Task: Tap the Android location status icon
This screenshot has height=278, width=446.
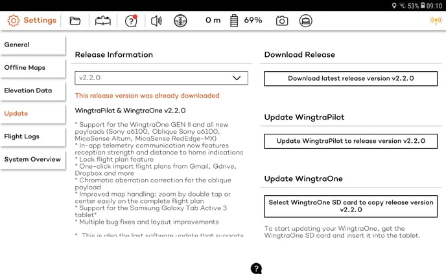Action: 394,5
